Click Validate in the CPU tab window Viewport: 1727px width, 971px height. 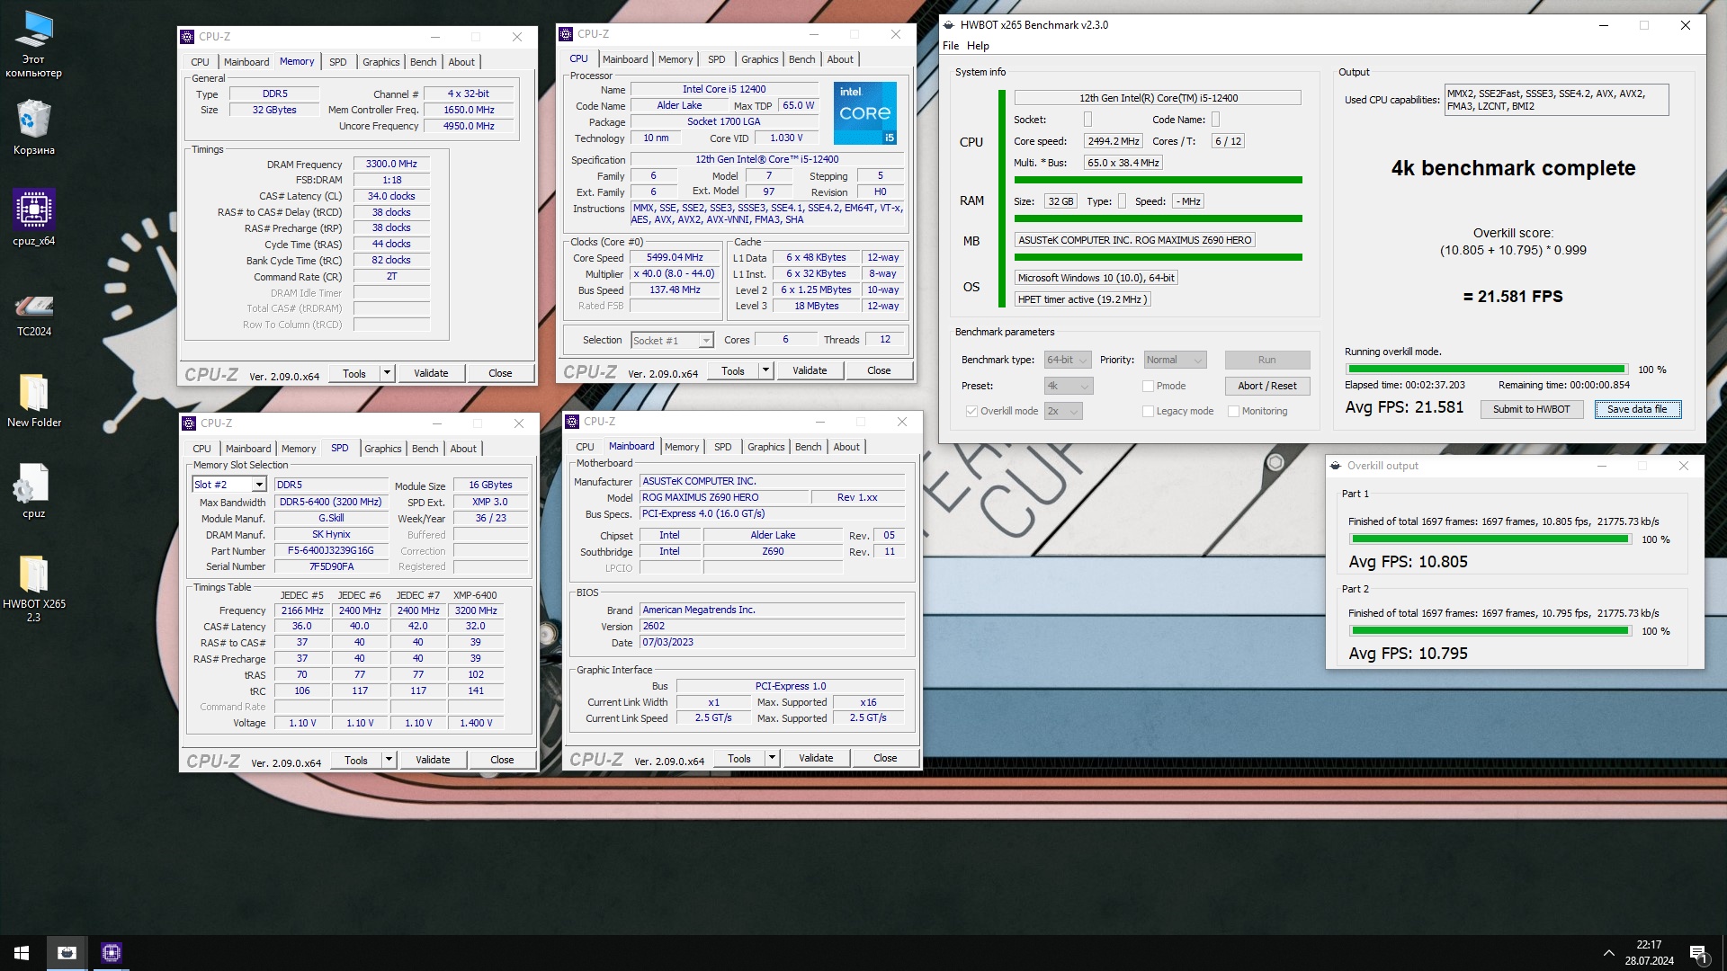[x=810, y=370]
